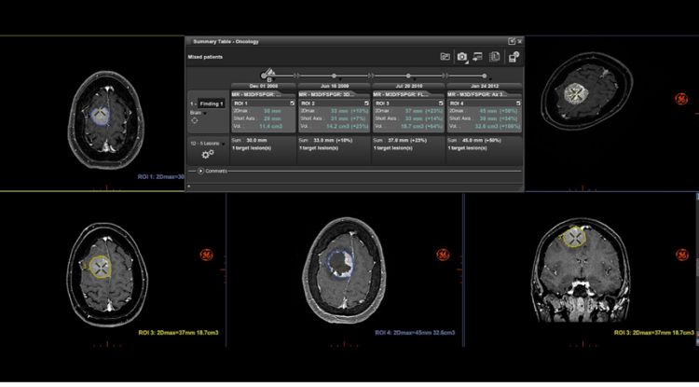Click 'ROI 3: 2Dmax=37mm 18.7cm3' in coronal view
Viewport: 699px width, 387px height.
(x=654, y=333)
